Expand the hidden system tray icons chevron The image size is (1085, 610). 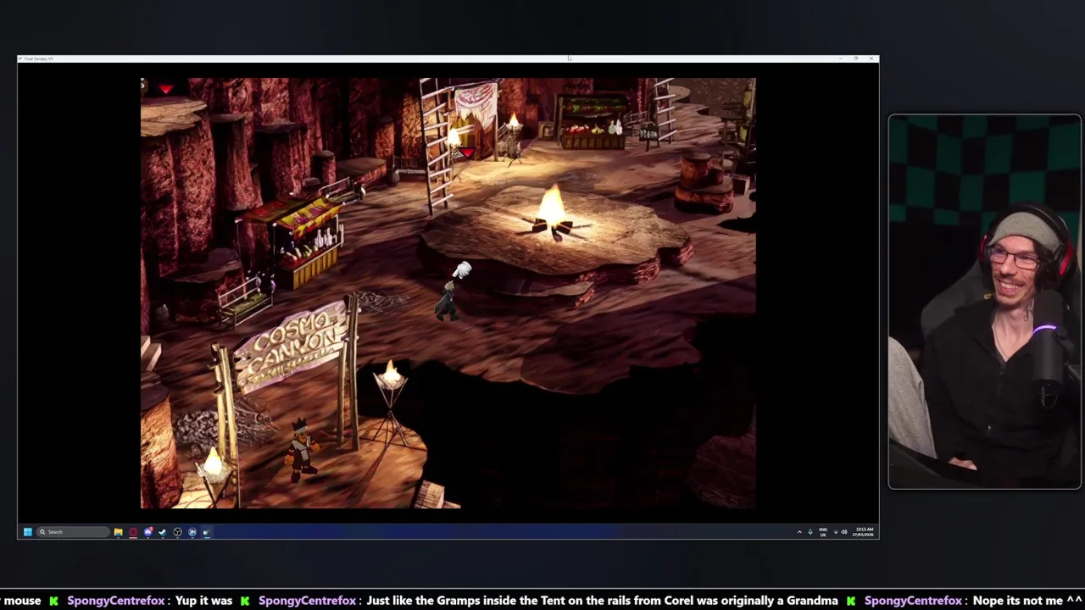[799, 532]
